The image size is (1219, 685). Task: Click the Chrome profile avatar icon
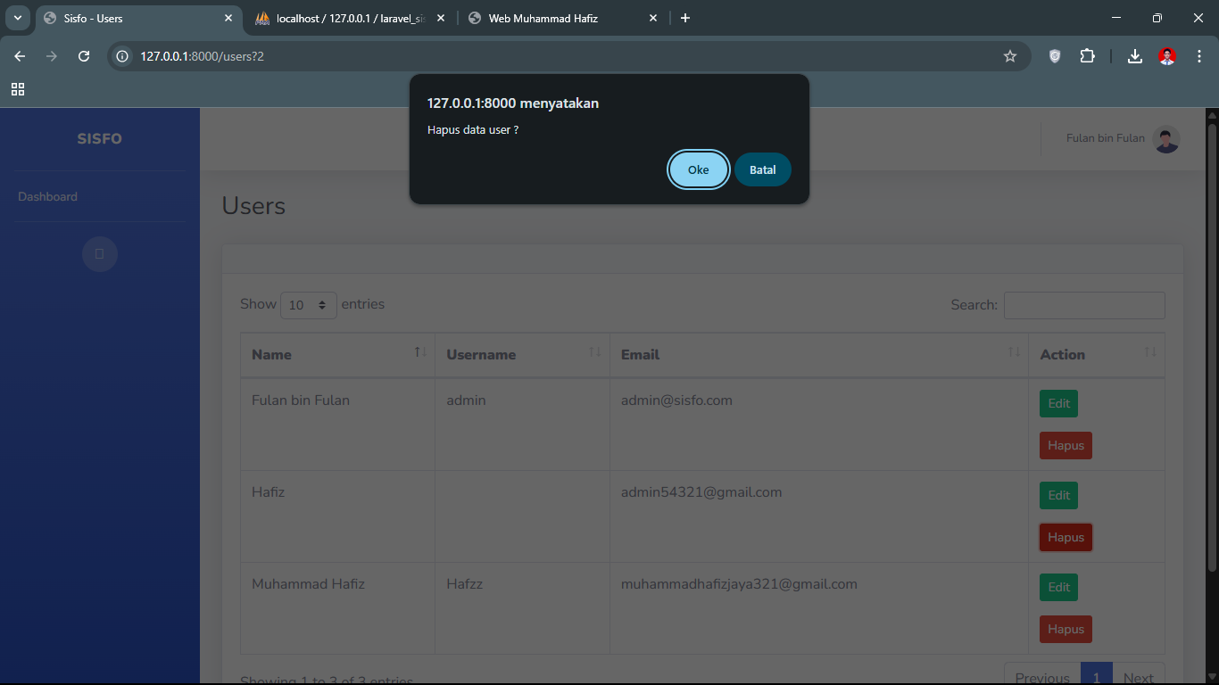(1166, 56)
